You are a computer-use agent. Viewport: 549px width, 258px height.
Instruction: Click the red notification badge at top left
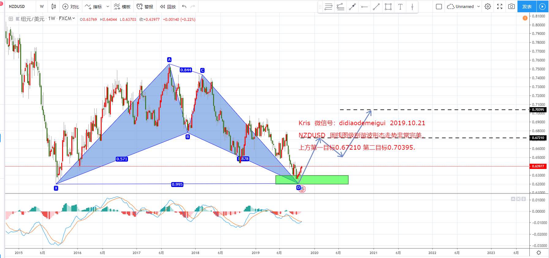pyautogui.click(x=1, y=3)
